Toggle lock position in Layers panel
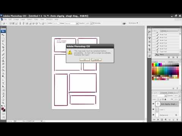Screen dimensions: 182x136 coord(163,99)
